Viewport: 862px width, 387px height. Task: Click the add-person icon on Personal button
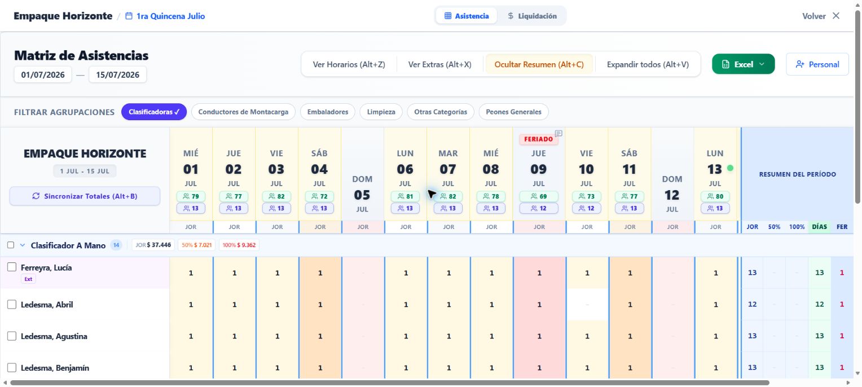pos(800,64)
